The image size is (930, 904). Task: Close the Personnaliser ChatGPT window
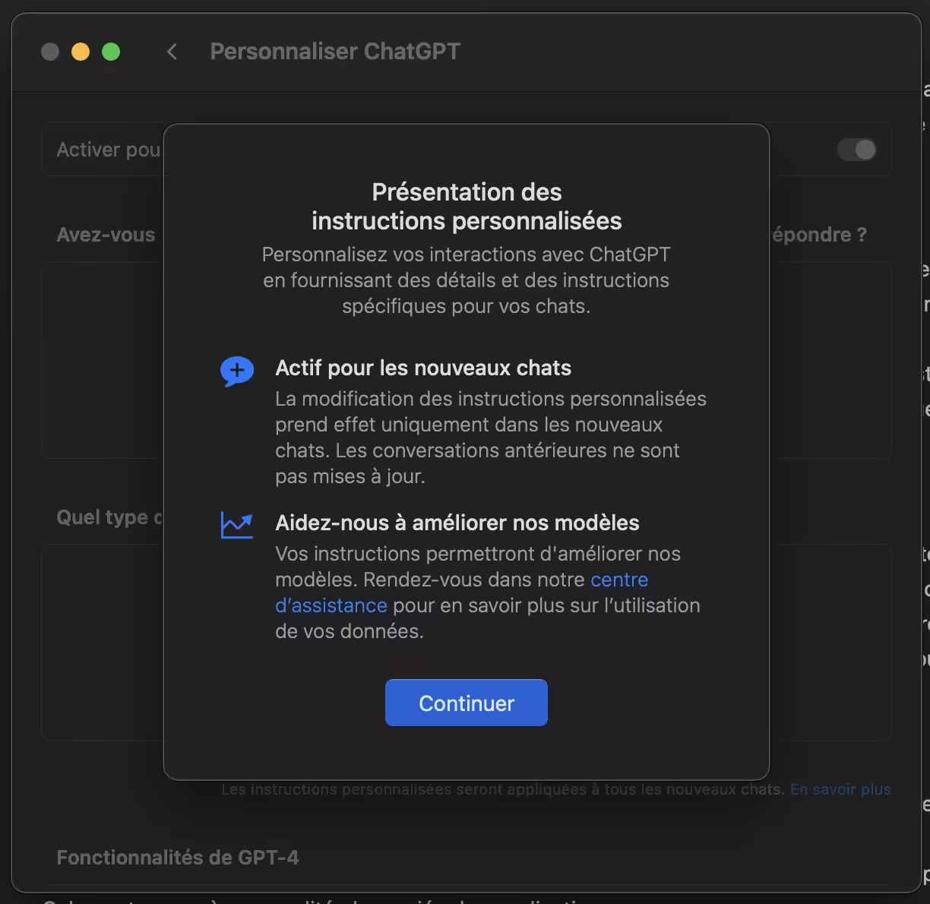pyautogui.click(x=50, y=52)
